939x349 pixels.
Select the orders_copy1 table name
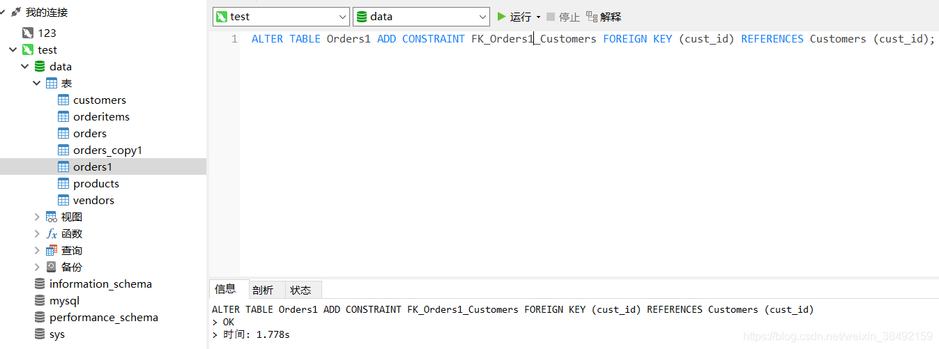click(107, 150)
